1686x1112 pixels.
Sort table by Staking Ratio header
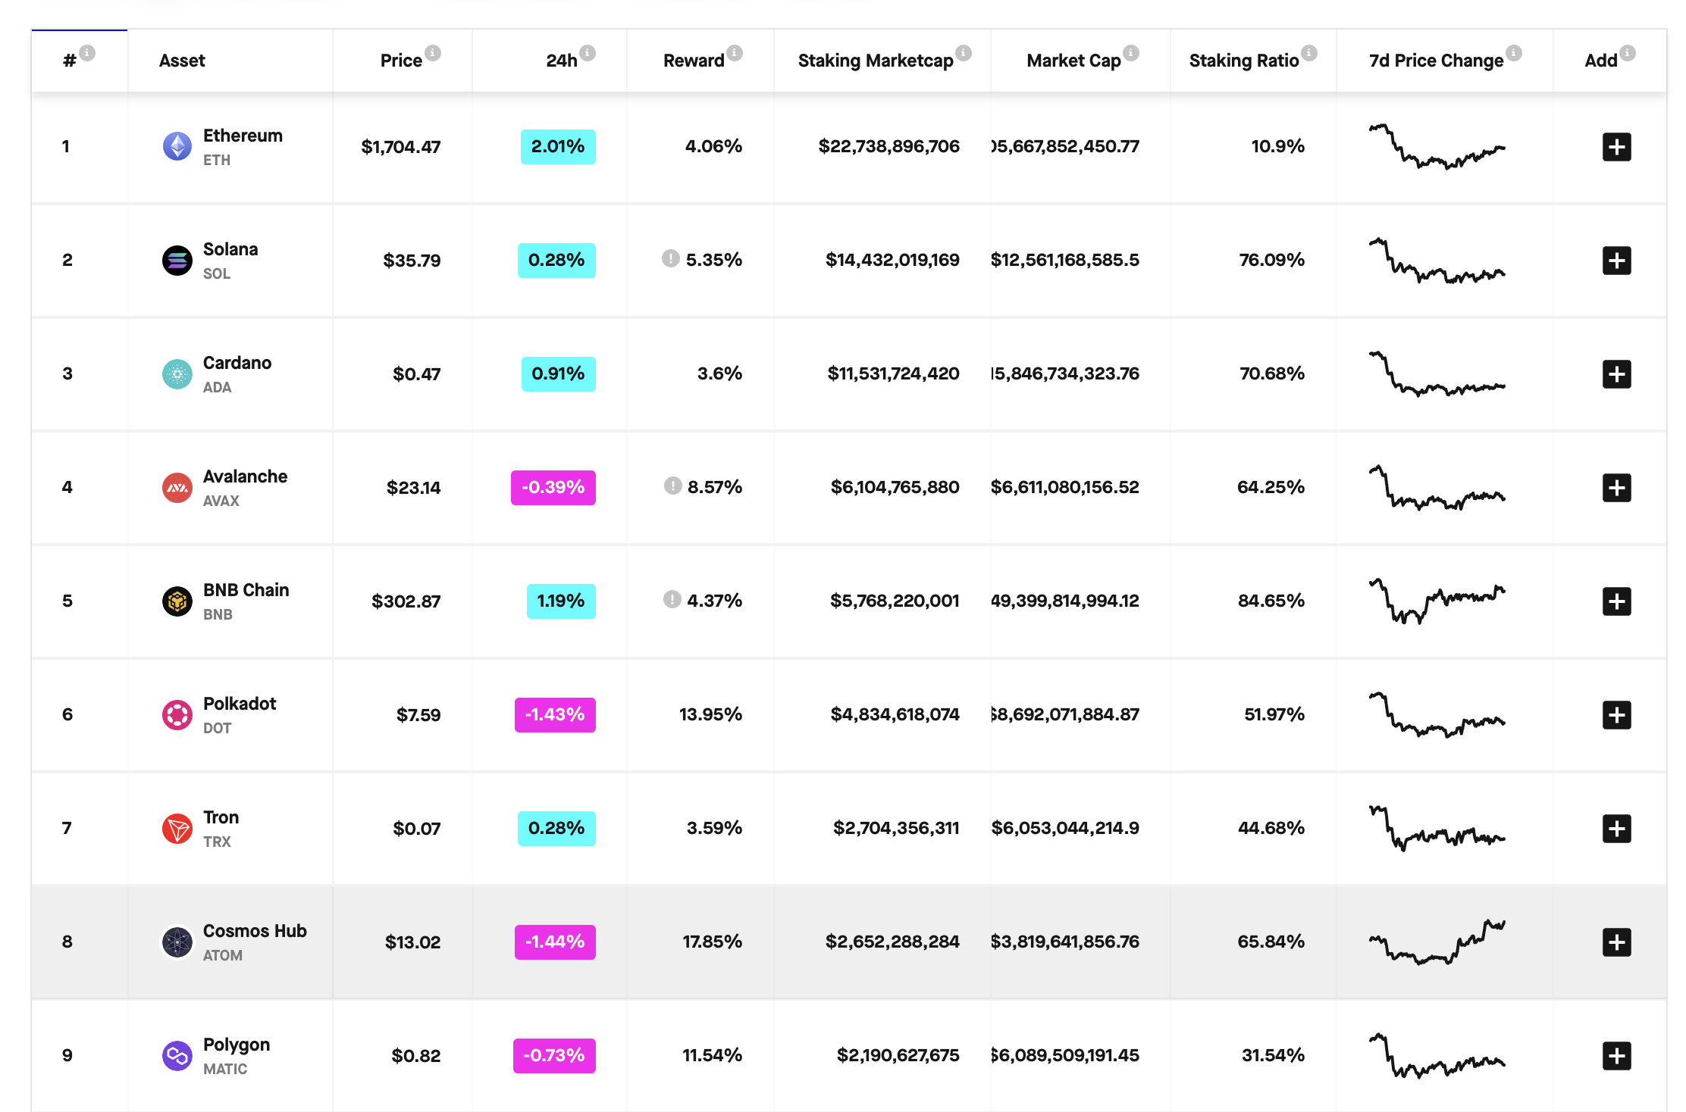coord(1243,61)
